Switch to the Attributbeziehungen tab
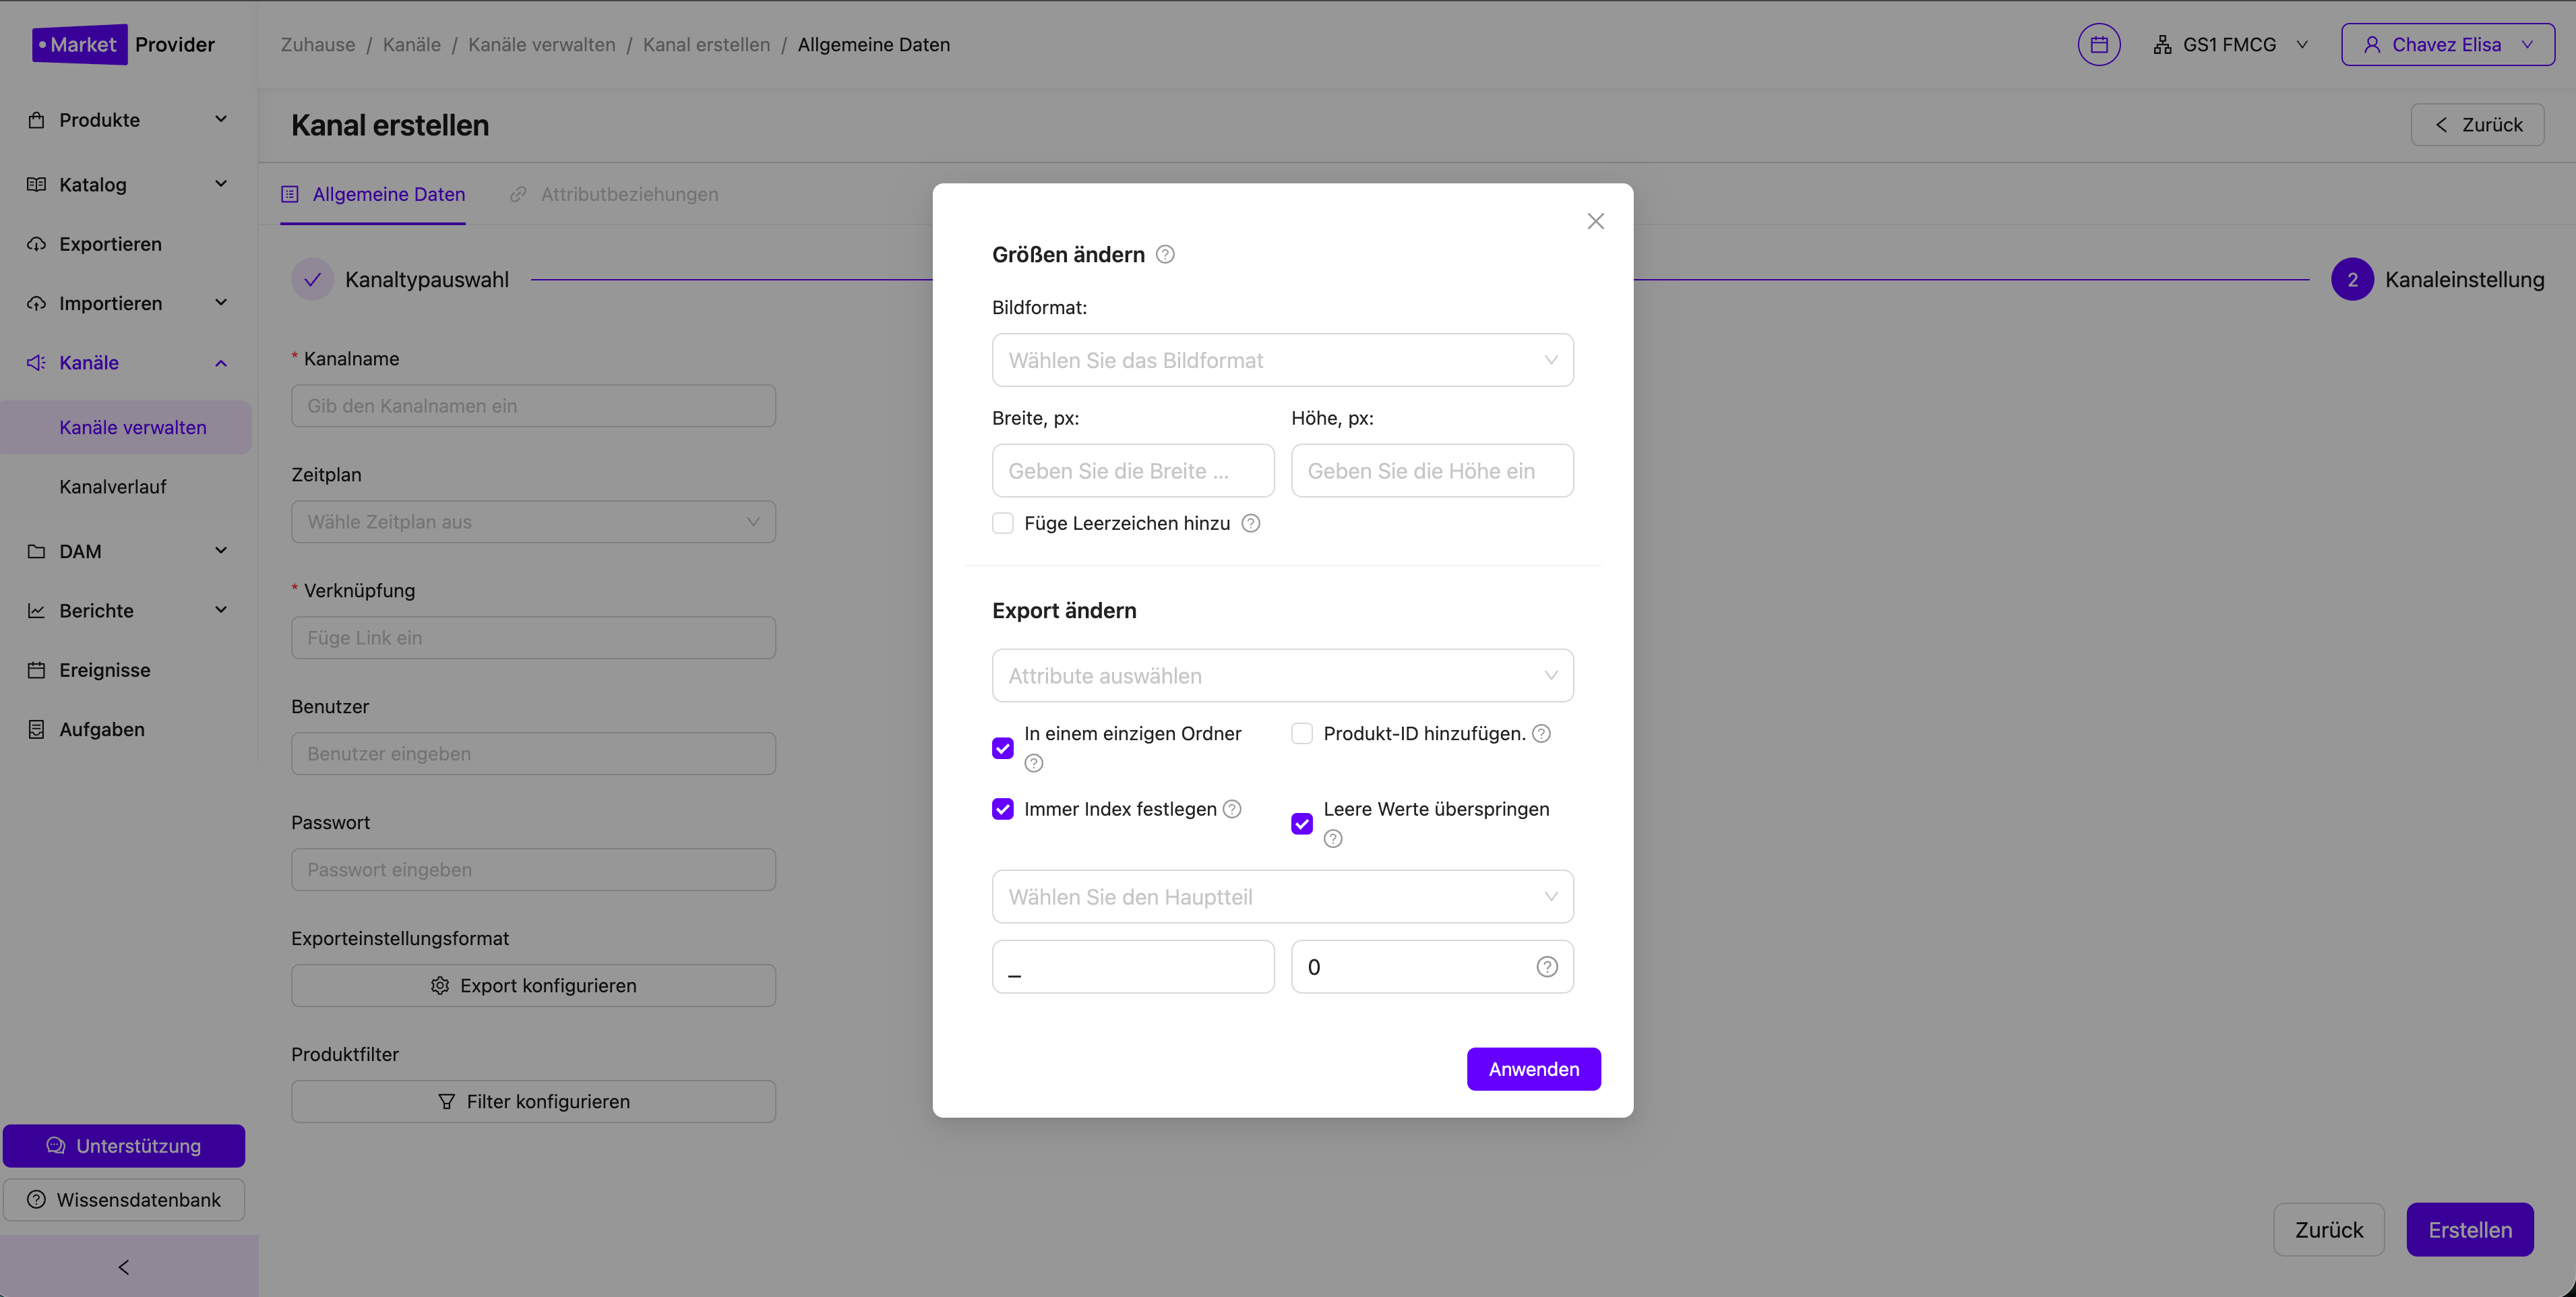 [x=628, y=194]
